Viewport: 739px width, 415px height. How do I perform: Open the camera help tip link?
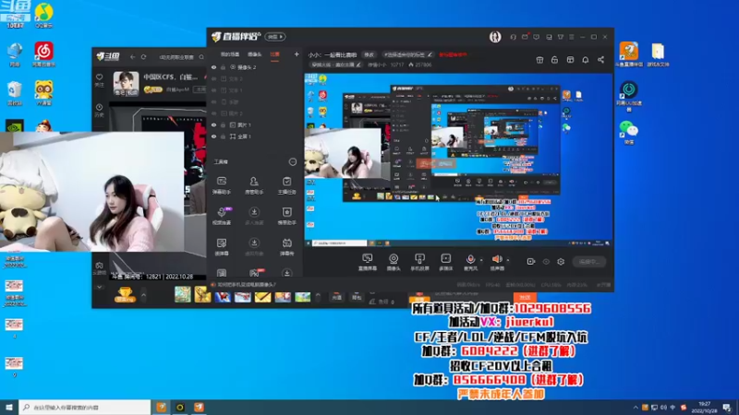[247, 285]
